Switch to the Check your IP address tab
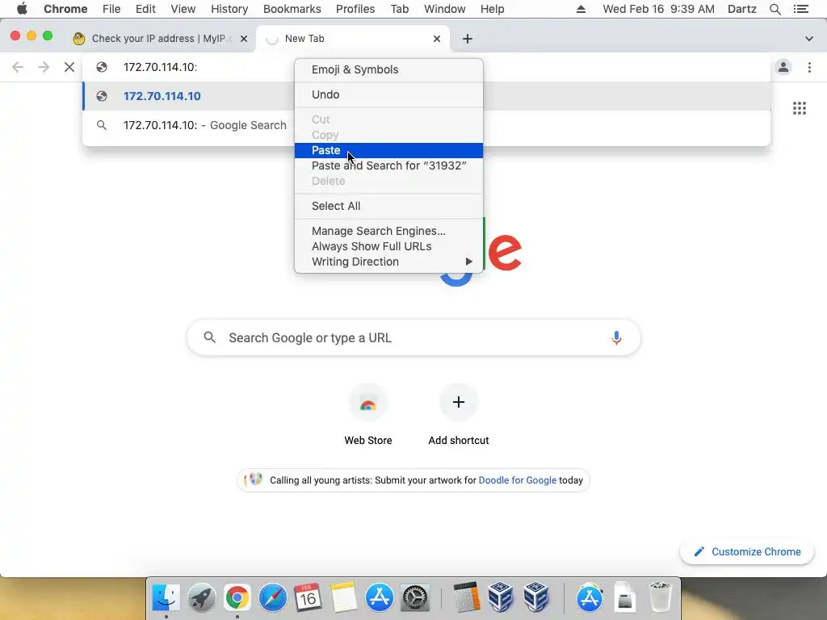The image size is (827, 620). (159, 39)
